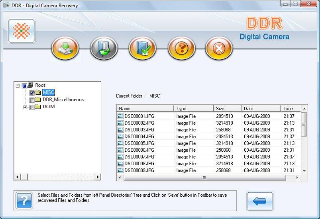Collapse the Root tree node
Viewport: 320px width, 219px height.
coord(18,86)
